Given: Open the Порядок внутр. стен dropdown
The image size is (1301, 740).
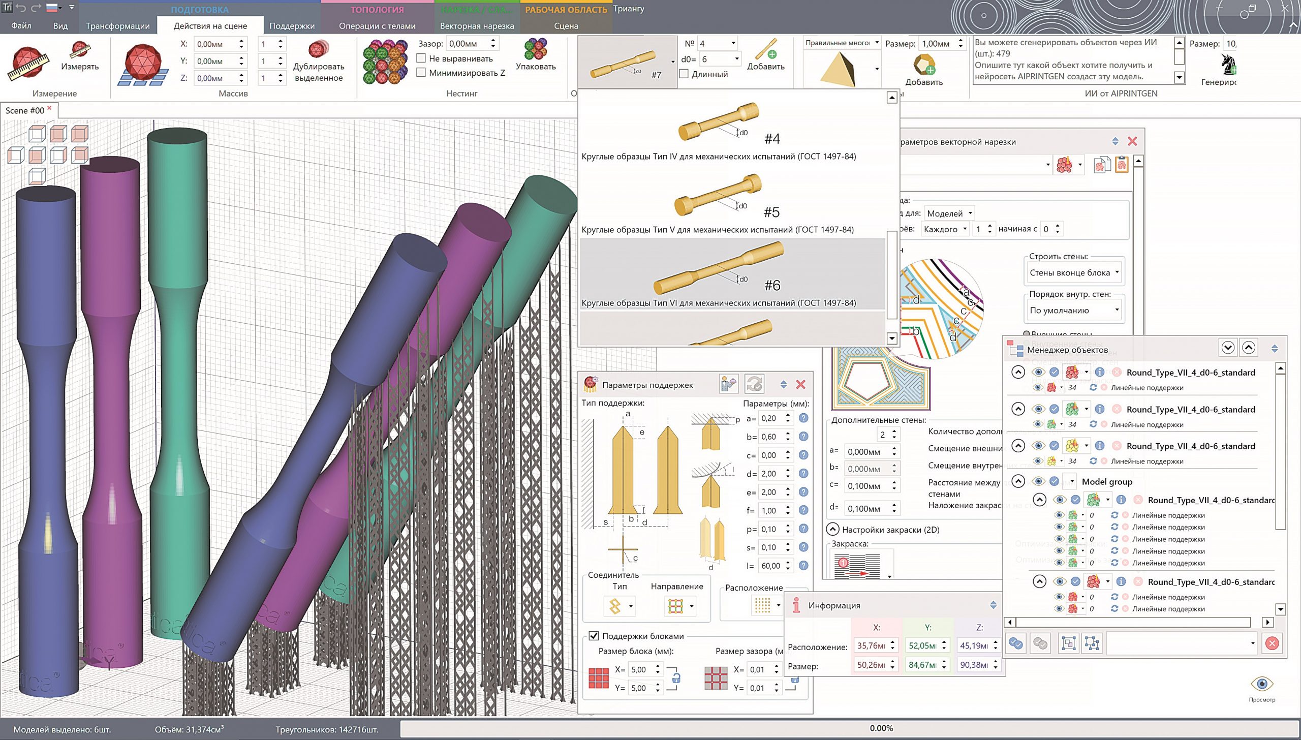Looking at the screenshot, I should coord(1074,310).
